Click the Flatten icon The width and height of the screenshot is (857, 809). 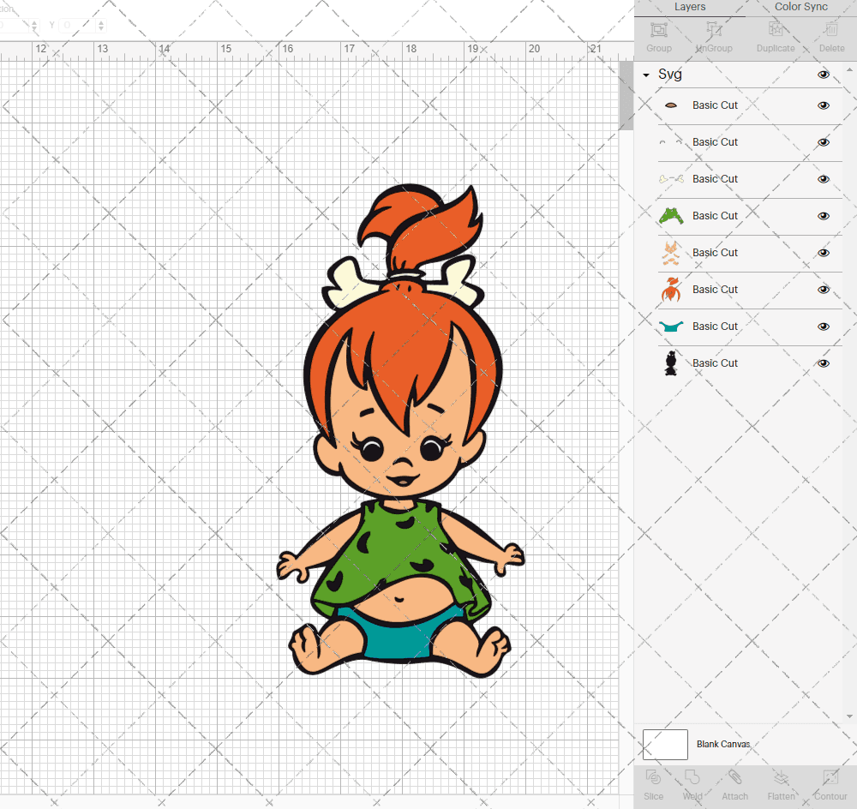click(x=781, y=776)
